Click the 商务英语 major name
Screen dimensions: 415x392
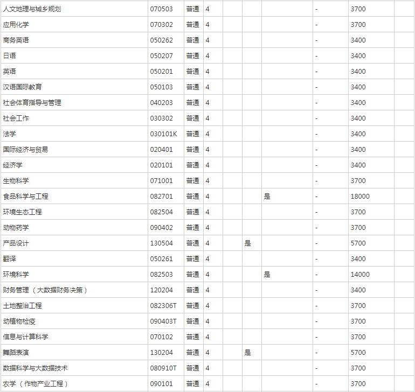click(x=16, y=40)
